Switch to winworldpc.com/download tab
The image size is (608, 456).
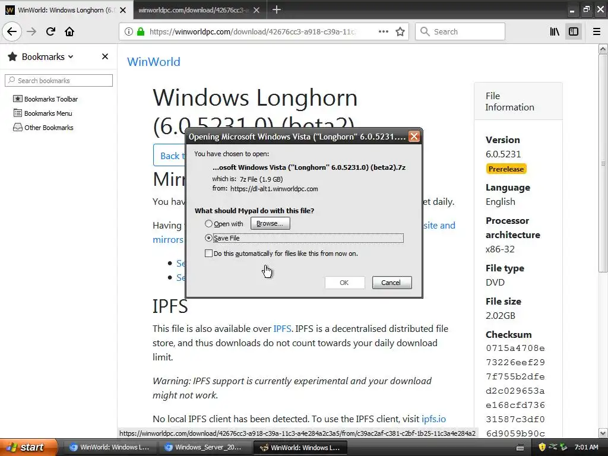[x=193, y=10]
